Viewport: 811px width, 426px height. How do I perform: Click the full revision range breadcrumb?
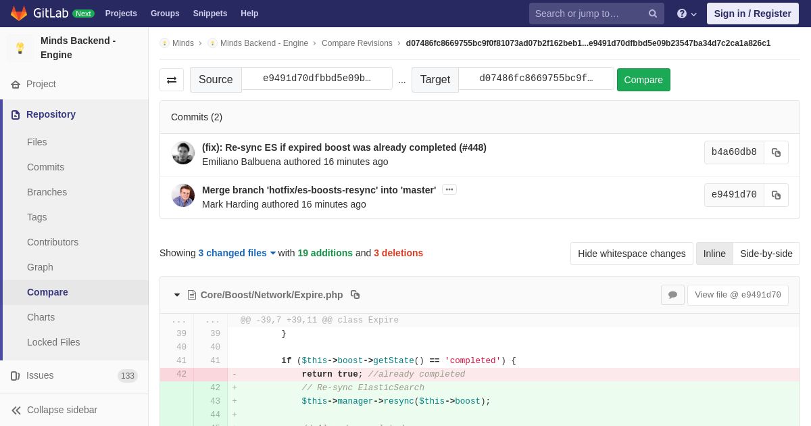point(588,43)
